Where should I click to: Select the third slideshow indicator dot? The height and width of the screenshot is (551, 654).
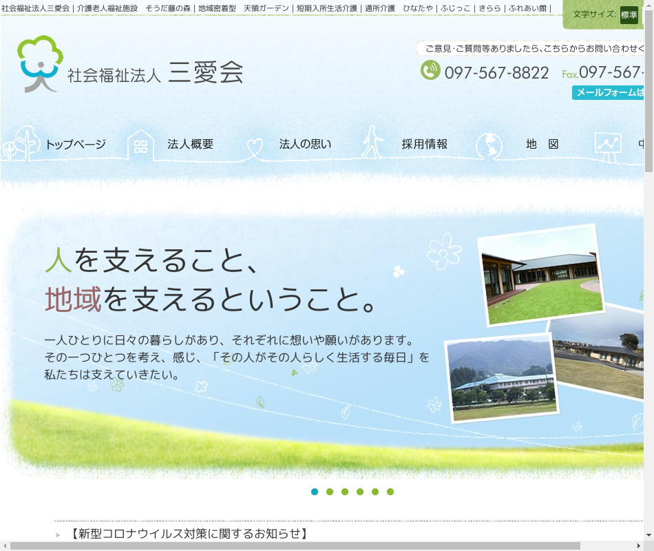click(345, 492)
